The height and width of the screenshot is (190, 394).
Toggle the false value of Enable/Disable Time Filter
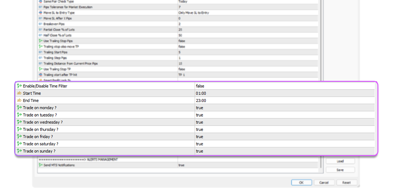click(200, 86)
